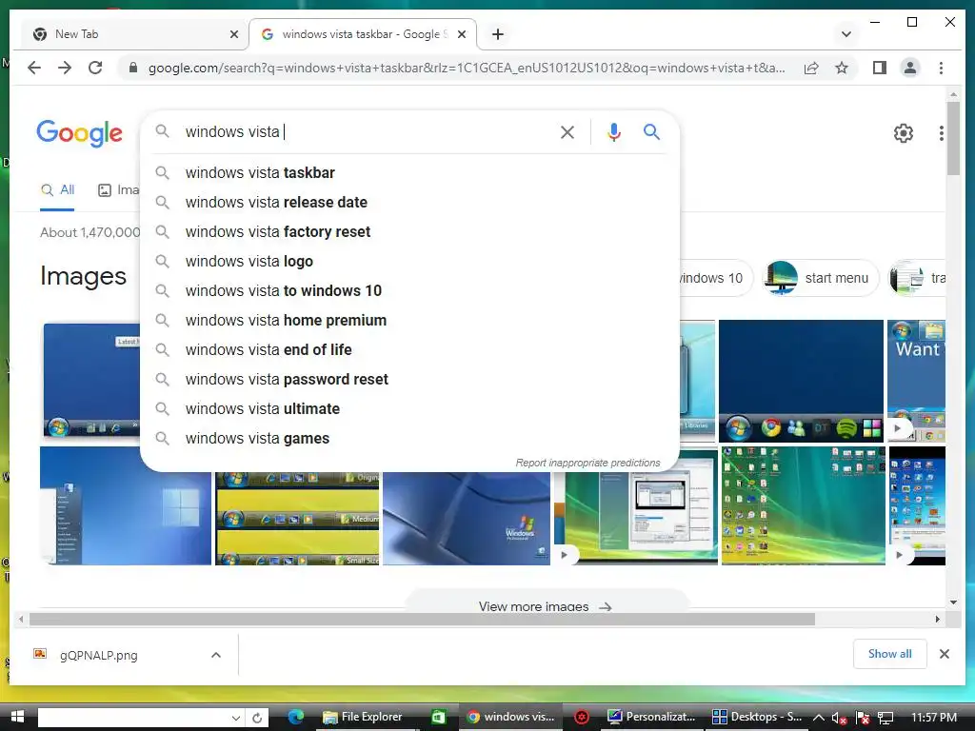Choose suggestion windows vista logo
Viewport: 975px width, 731px height.
point(410,261)
